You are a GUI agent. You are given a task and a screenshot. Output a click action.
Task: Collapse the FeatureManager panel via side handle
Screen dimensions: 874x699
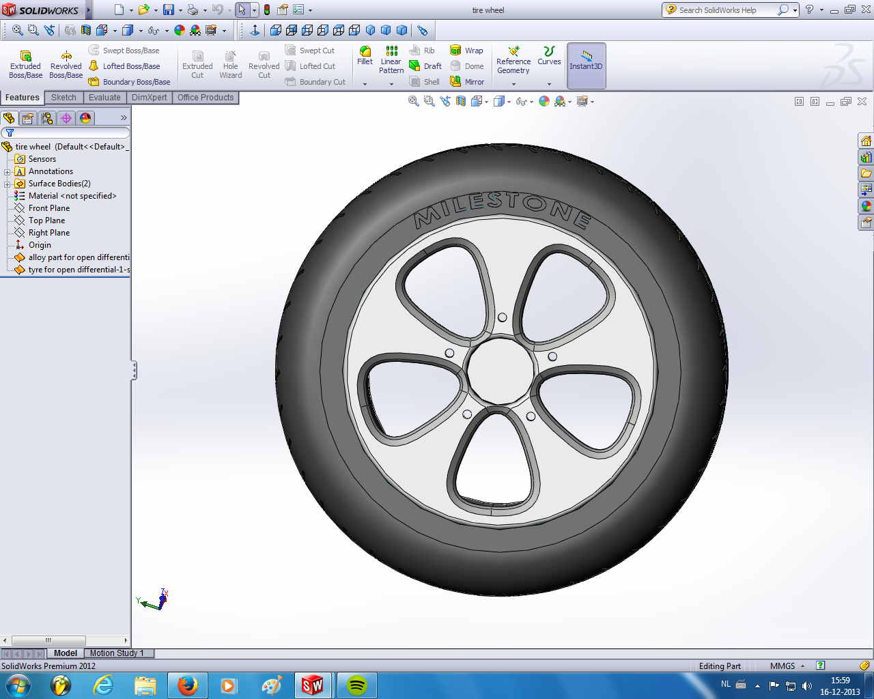(x=134, y=371)
